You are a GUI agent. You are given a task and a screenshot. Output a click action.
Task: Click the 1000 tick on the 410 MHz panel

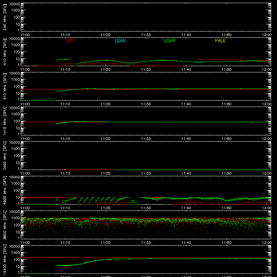coord(16,45)
